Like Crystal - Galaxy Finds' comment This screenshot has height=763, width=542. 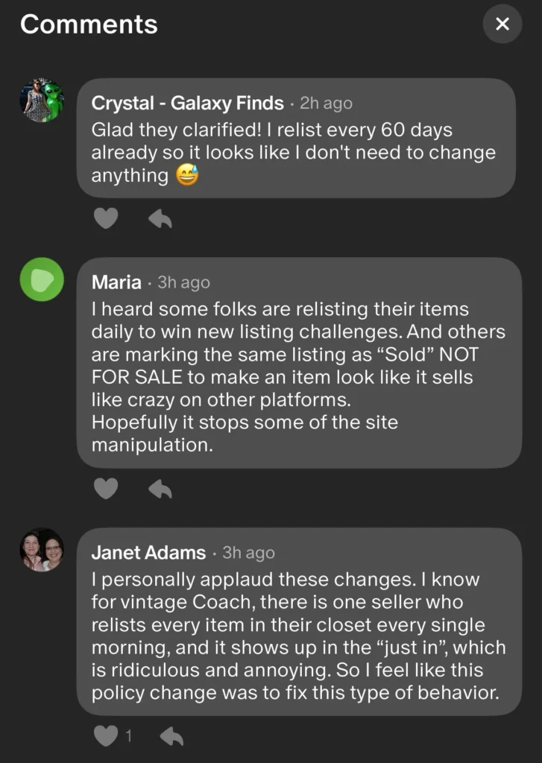pyautogui.click(x=106, y=218)
